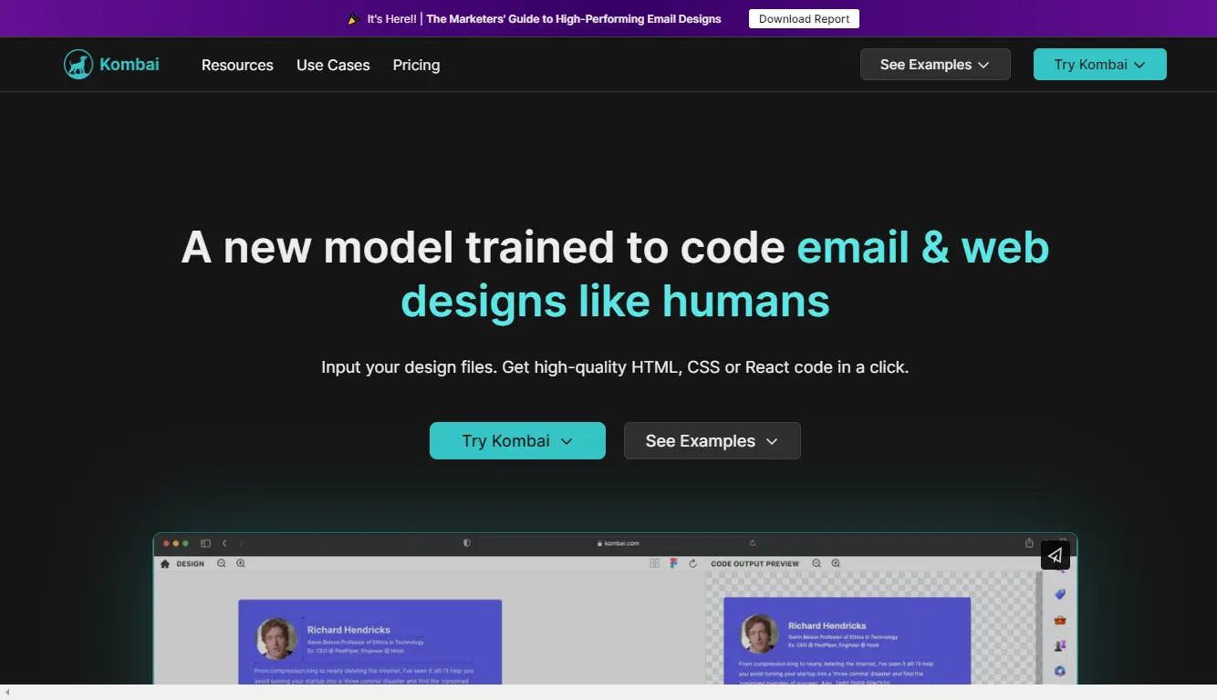This screenshot has height=700, width=1217.
Task: Click the "email & web" heading text
Action: (x=923, y=247)
